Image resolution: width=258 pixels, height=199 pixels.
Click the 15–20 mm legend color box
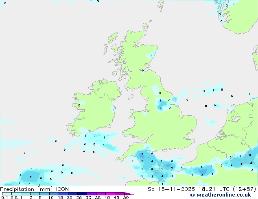click(x=63, y=194)
